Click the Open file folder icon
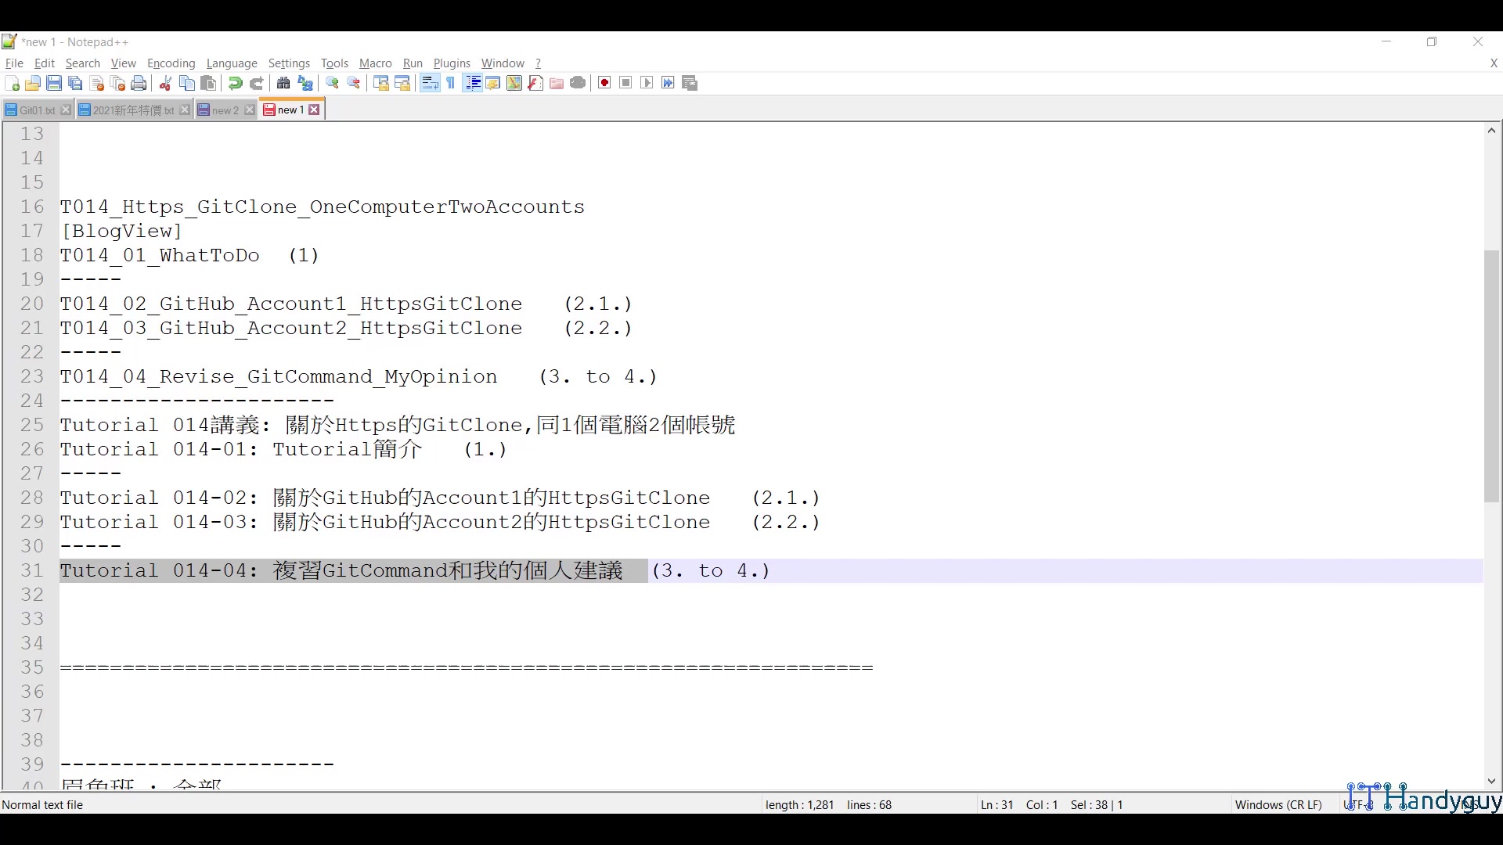The width and height of the screenshot is (1503, 845). (x=33, y=83)
